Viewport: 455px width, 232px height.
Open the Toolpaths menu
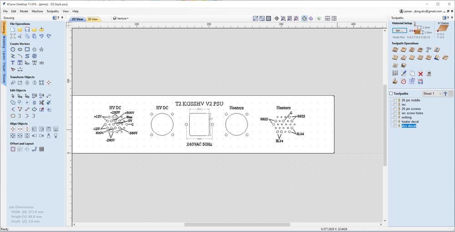[52, 11]
